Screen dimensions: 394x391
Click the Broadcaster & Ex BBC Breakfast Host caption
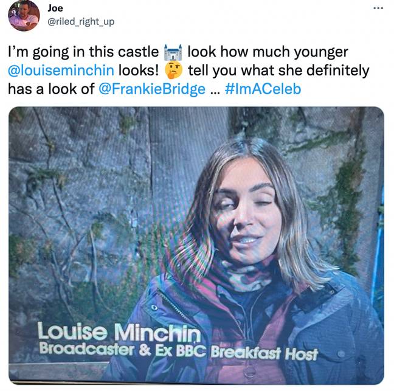(x=178, y=351)
